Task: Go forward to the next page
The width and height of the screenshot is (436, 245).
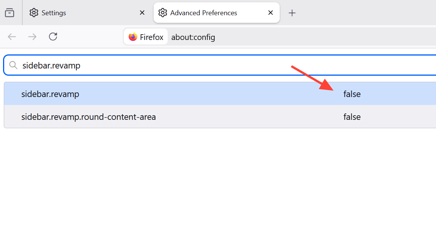Action: (x=32, y=37)
